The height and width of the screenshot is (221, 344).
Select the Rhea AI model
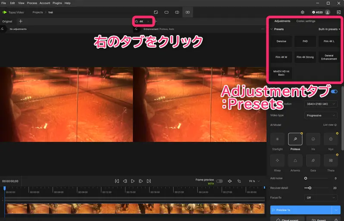click(x=277, y=160)
